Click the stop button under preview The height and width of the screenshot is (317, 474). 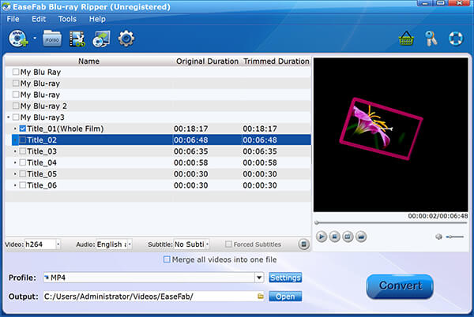(x=335, y=237)
